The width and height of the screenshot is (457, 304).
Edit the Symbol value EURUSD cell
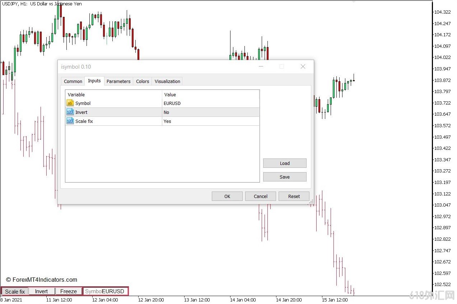coord(210,103)
